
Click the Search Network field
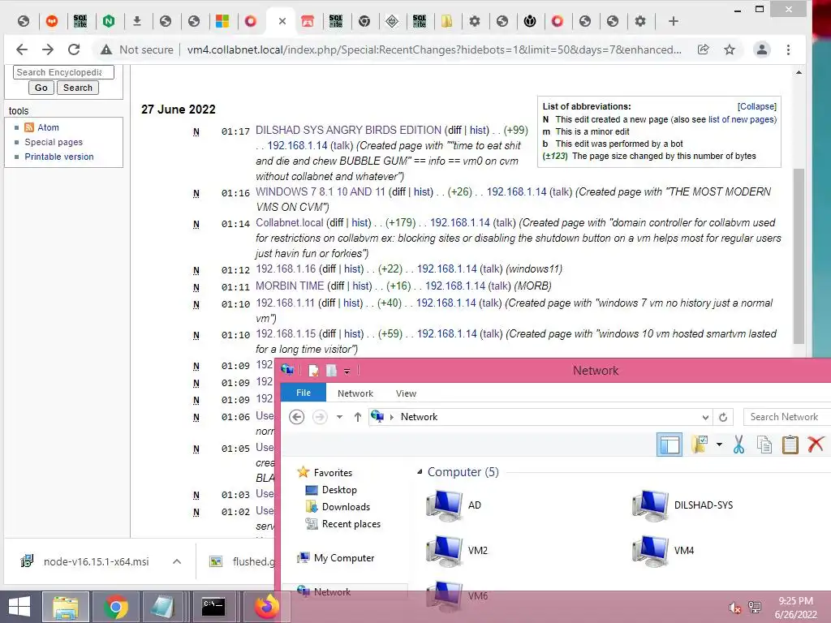(x=786, y=418)
